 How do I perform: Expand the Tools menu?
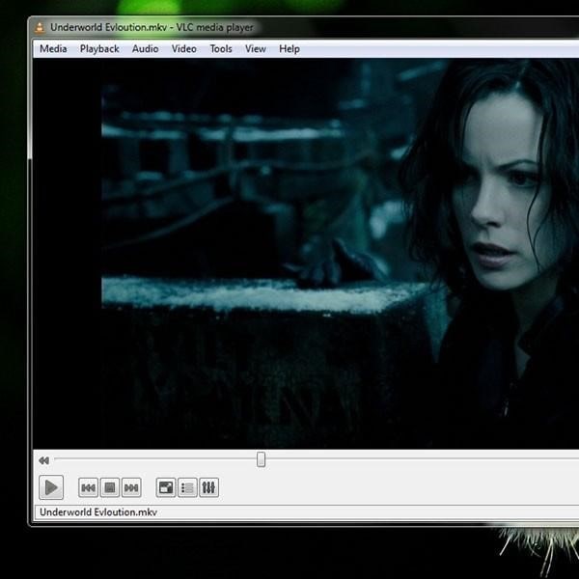(221, 49)
